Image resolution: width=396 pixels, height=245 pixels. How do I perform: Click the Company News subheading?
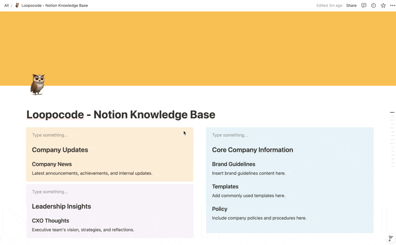click(x=52, y=164)
